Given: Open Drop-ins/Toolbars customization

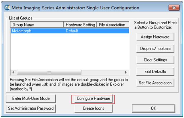Looking at the screenshot, I should point(155,49).
